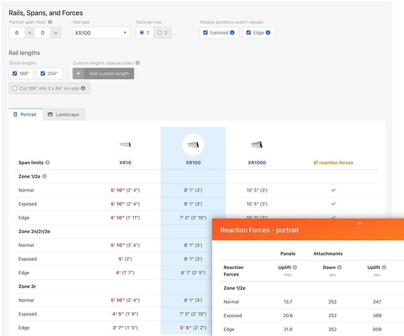Click info icon beside Panels Uplift

click(295, 268)
